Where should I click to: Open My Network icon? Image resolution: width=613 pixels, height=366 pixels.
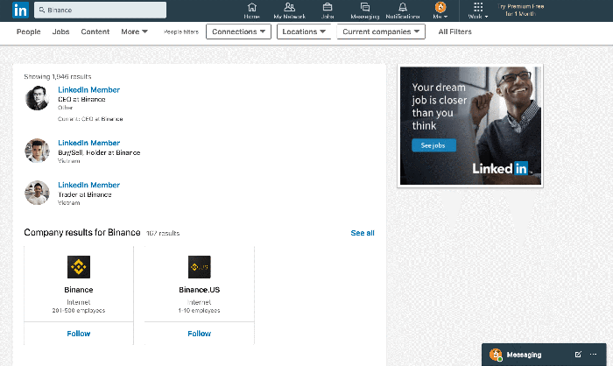coord(289,11)
